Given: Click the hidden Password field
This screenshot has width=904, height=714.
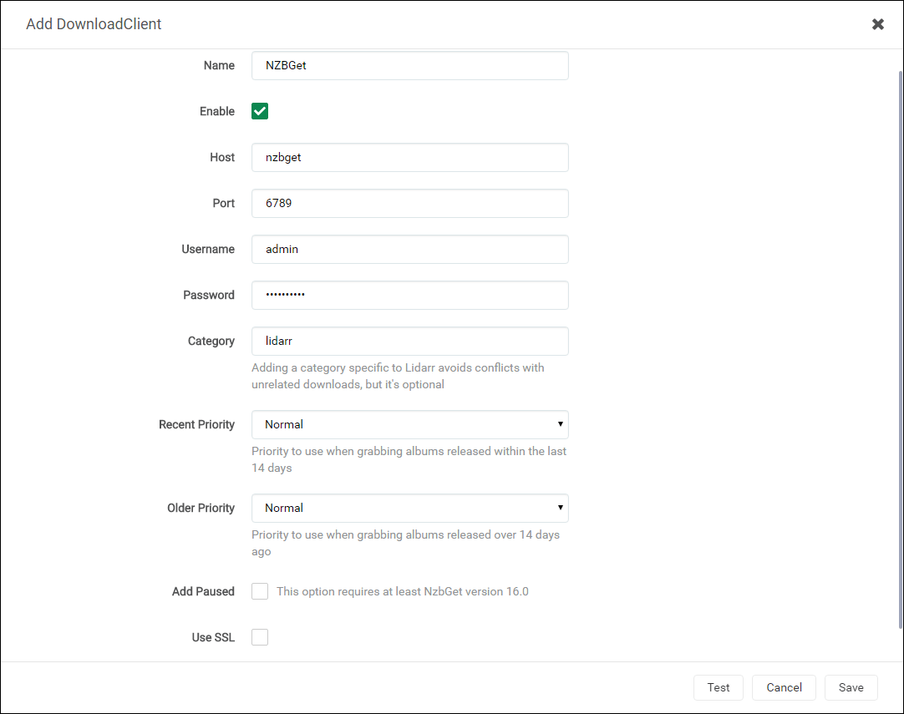Looking at the screenshot, I should 409,295.
